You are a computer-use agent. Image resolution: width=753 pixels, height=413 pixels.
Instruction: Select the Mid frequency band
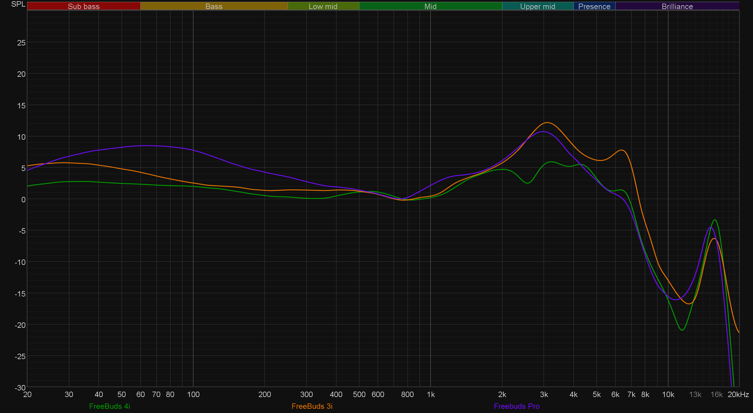click(430, 6)
